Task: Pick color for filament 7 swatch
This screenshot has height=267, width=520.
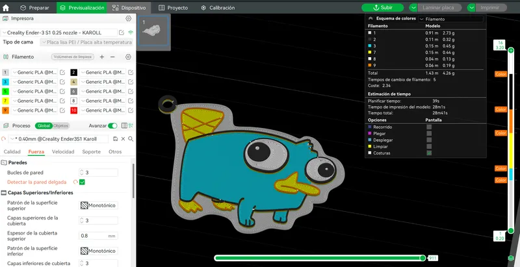Action: [5, 101]
